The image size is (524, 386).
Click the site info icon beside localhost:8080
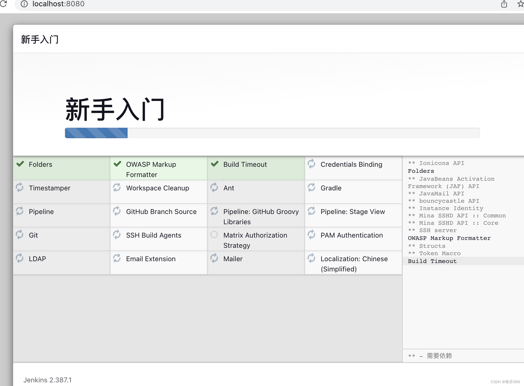pyautogui.click(x=24, y=4)
